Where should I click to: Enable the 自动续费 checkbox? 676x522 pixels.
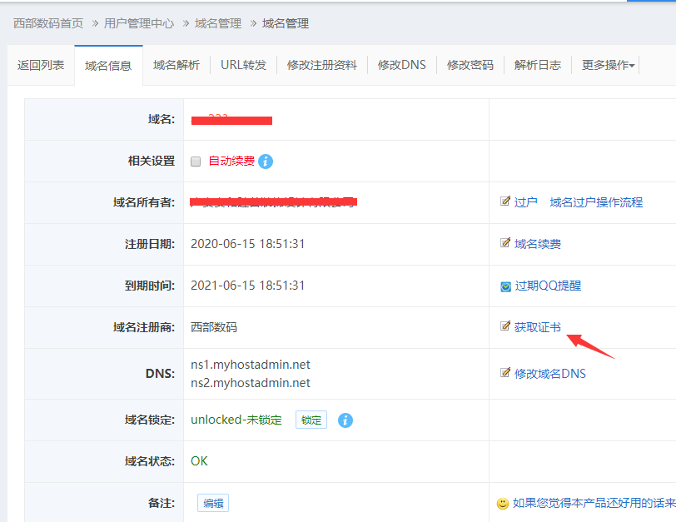(x=196, y=162)
